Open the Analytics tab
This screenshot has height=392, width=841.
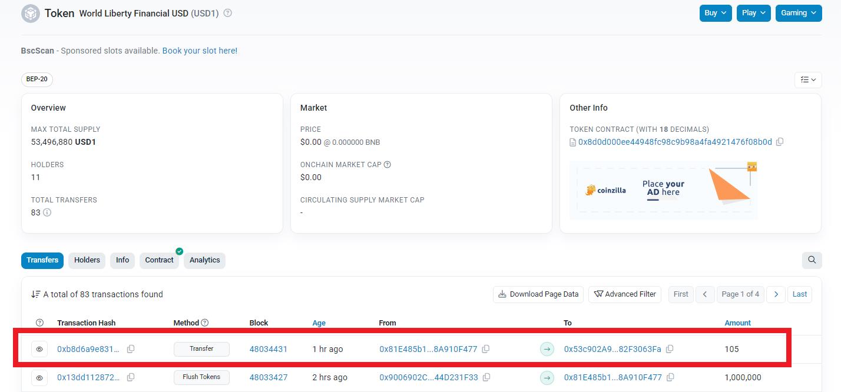tap(204, 260)
